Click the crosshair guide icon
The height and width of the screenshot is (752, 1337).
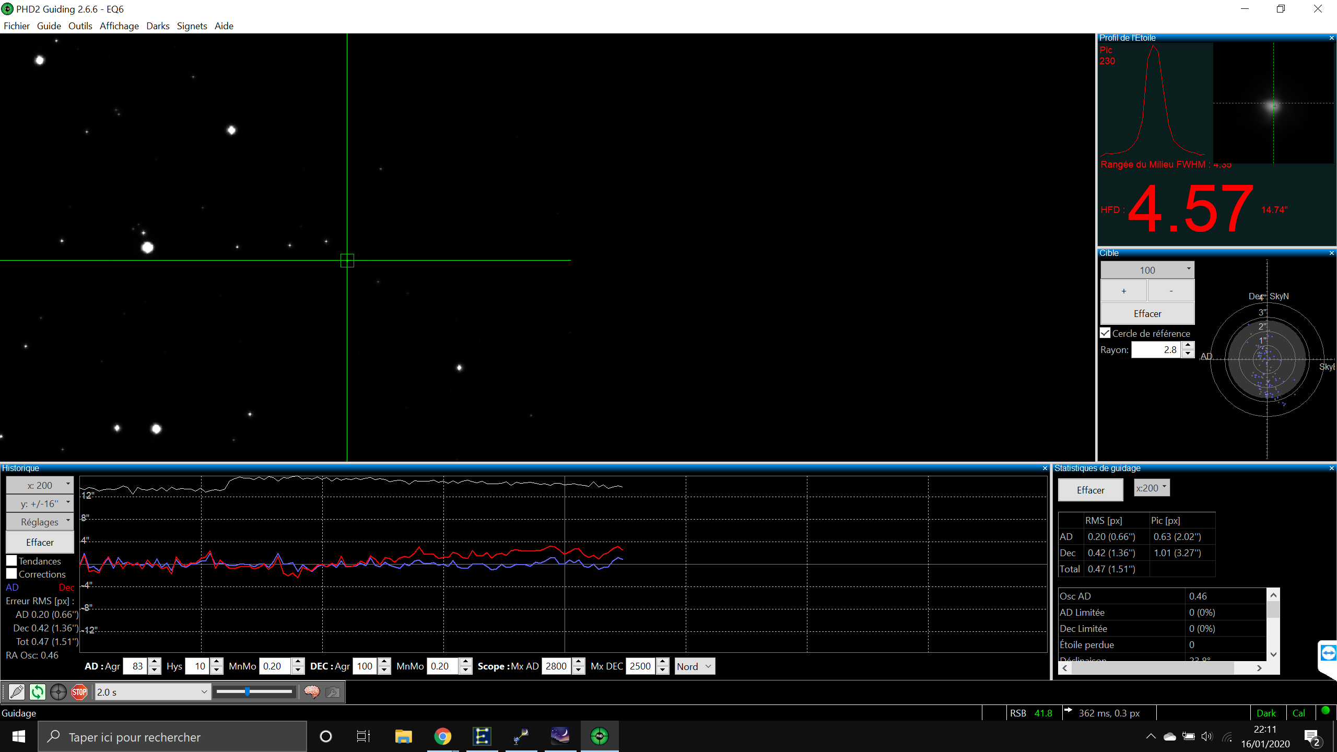58,692
